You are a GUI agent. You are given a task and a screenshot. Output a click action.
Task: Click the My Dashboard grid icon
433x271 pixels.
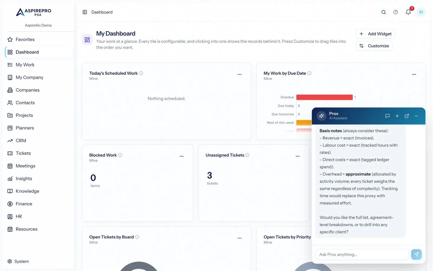pos(87,40)
